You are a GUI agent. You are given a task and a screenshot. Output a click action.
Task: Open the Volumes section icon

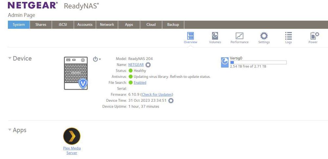tap(215, 36)
